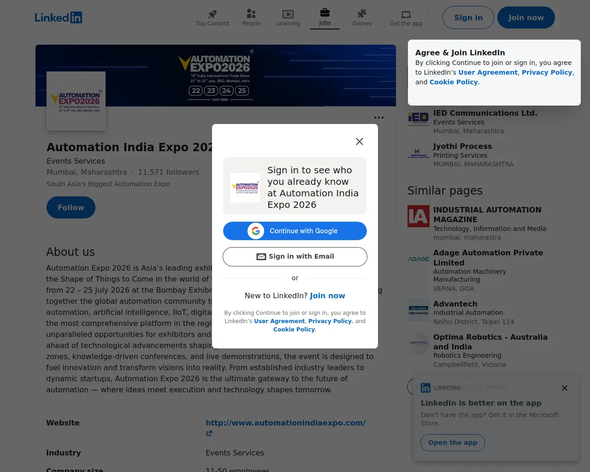Dismiss the LinkedIn app promotion popup
The height and width of the screenshot is (472, 590).
[565, 388]
